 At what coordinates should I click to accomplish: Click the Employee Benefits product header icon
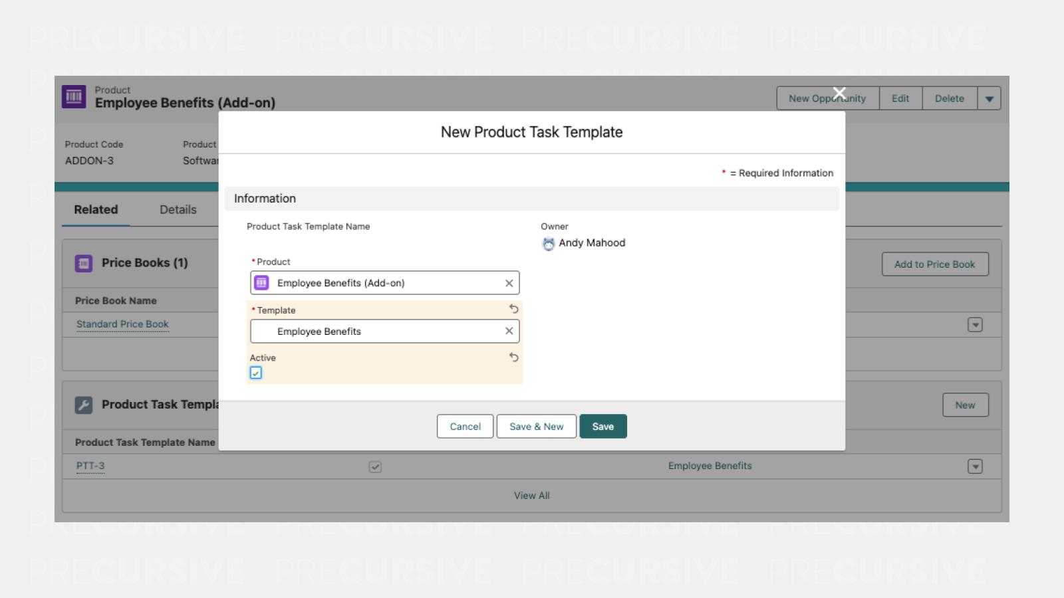[74, 96]
